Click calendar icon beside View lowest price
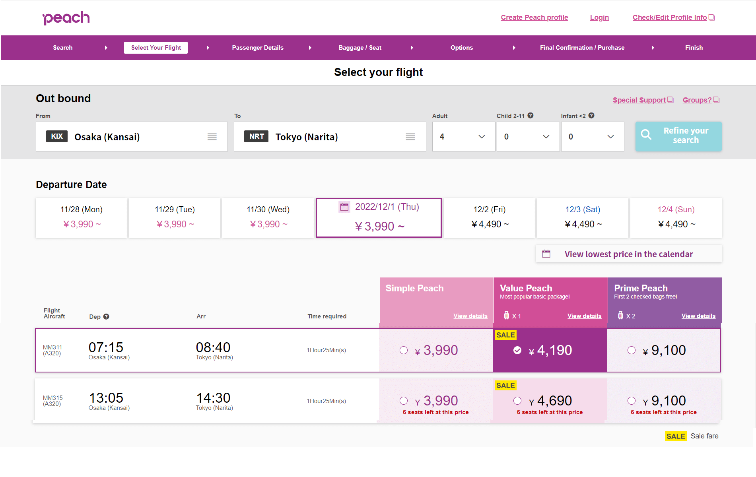The width and height of the screenshot is (756, 477). (546, 254)
